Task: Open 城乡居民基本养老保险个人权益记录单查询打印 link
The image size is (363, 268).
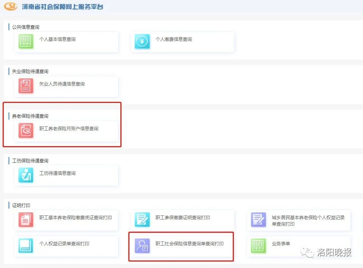Action: pyautogui.click(x=308, y=221)
